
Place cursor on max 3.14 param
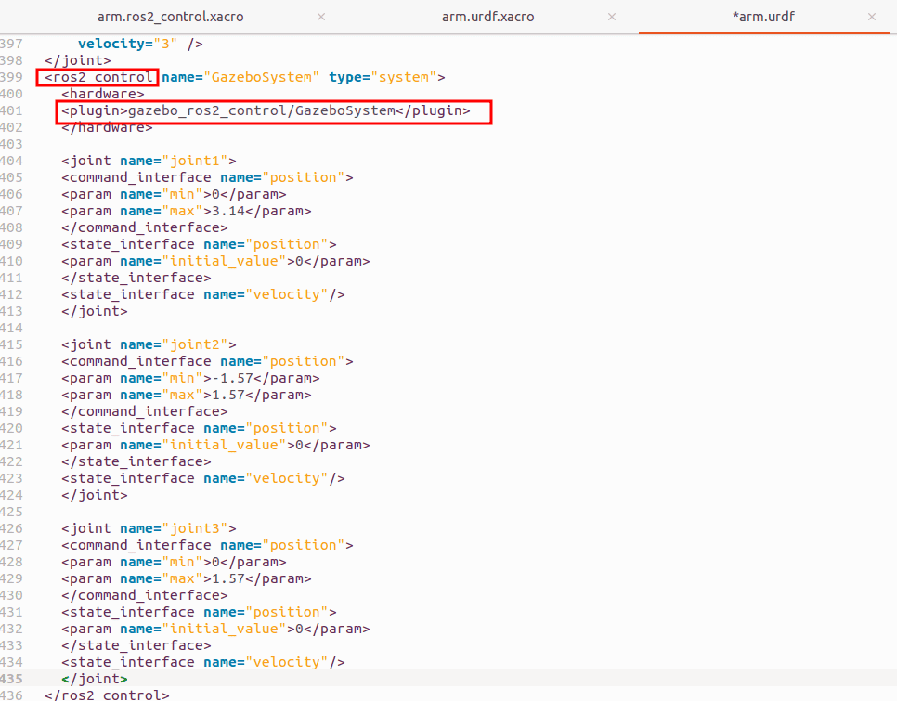[186, 211]
